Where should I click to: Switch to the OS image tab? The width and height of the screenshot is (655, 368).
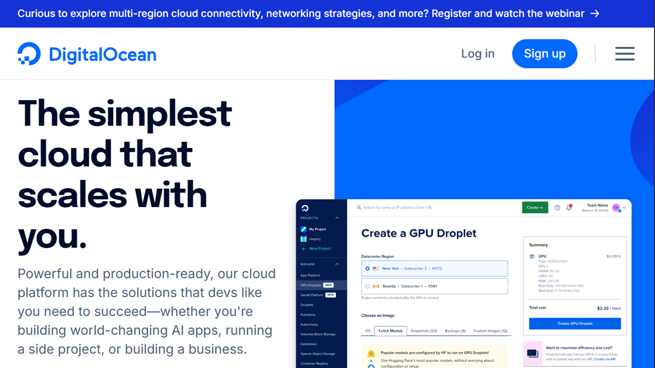point(368,331)
